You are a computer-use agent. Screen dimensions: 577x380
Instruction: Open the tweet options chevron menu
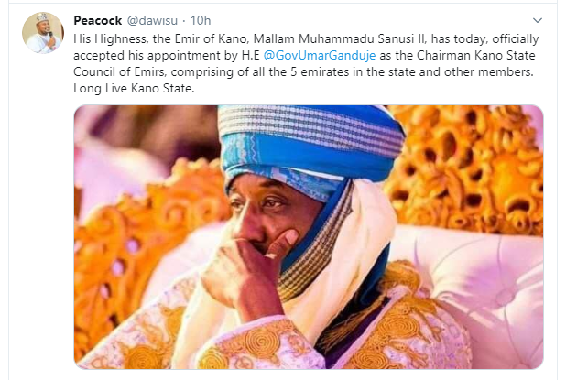point(538,20)
